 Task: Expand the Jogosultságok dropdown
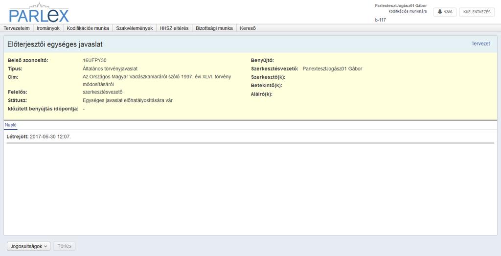tap(29, 246)
